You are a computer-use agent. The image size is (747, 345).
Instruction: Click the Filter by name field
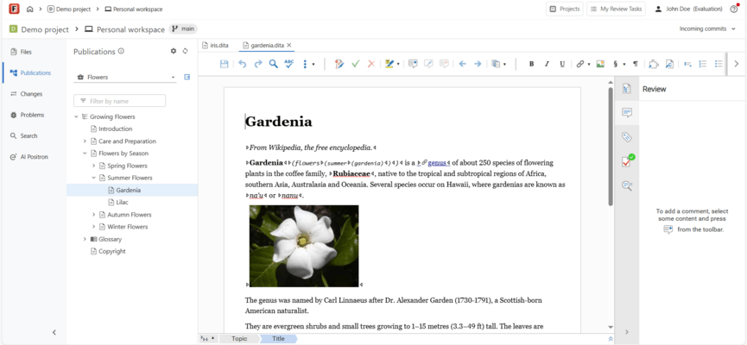(121, 101)
